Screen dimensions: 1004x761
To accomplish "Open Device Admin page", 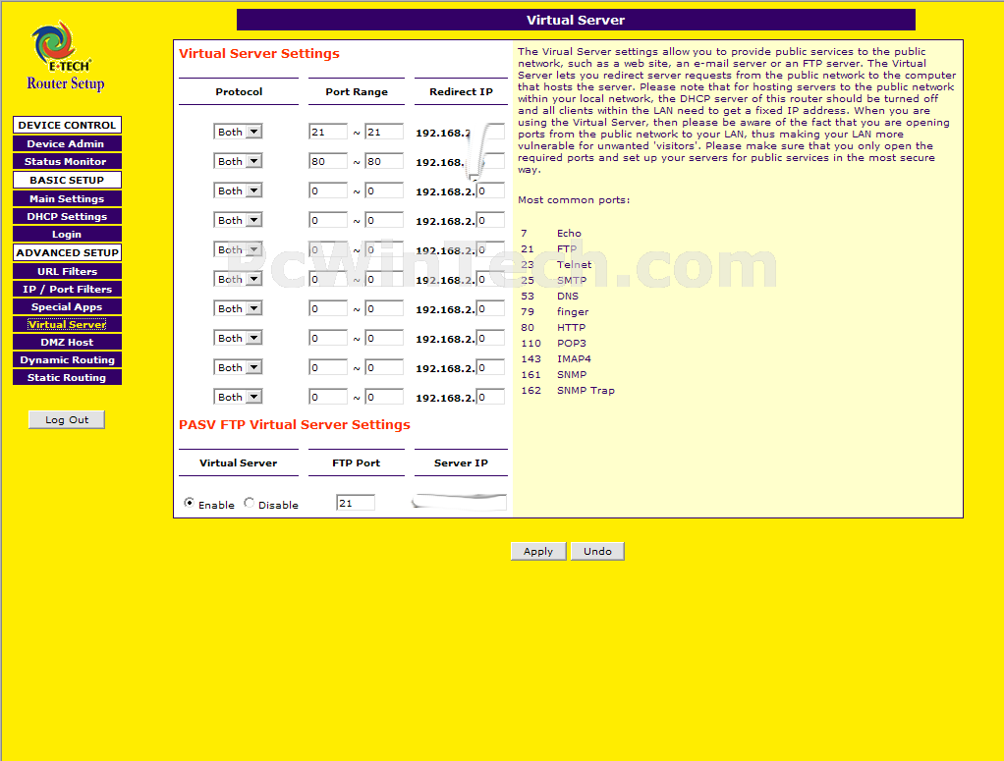I will click(67, 143).
